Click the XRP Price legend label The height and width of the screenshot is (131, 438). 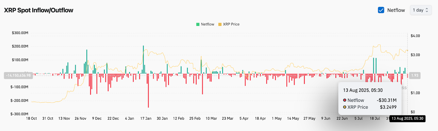pos(231,24)
